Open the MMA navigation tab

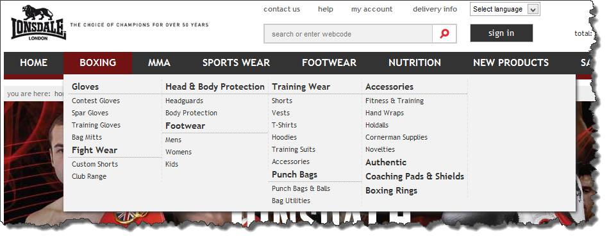tap(159, 63)
